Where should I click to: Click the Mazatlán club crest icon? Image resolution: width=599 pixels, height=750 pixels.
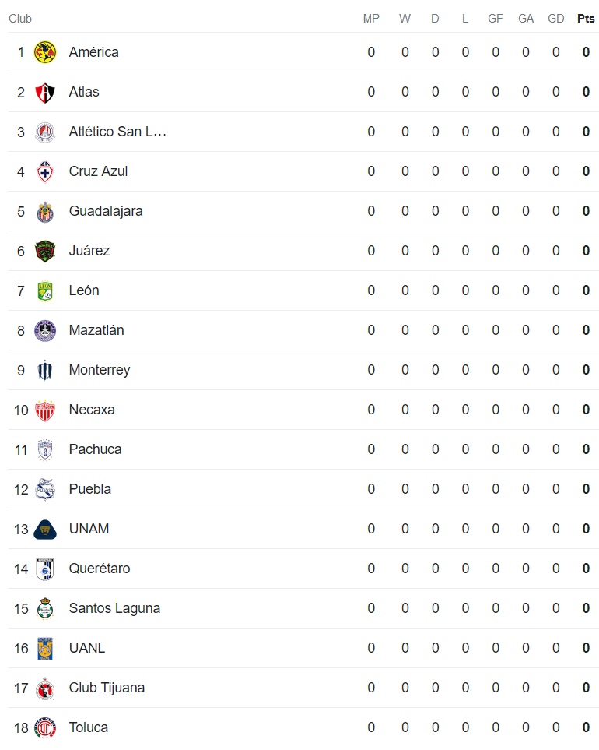click(x=45, y=330)
